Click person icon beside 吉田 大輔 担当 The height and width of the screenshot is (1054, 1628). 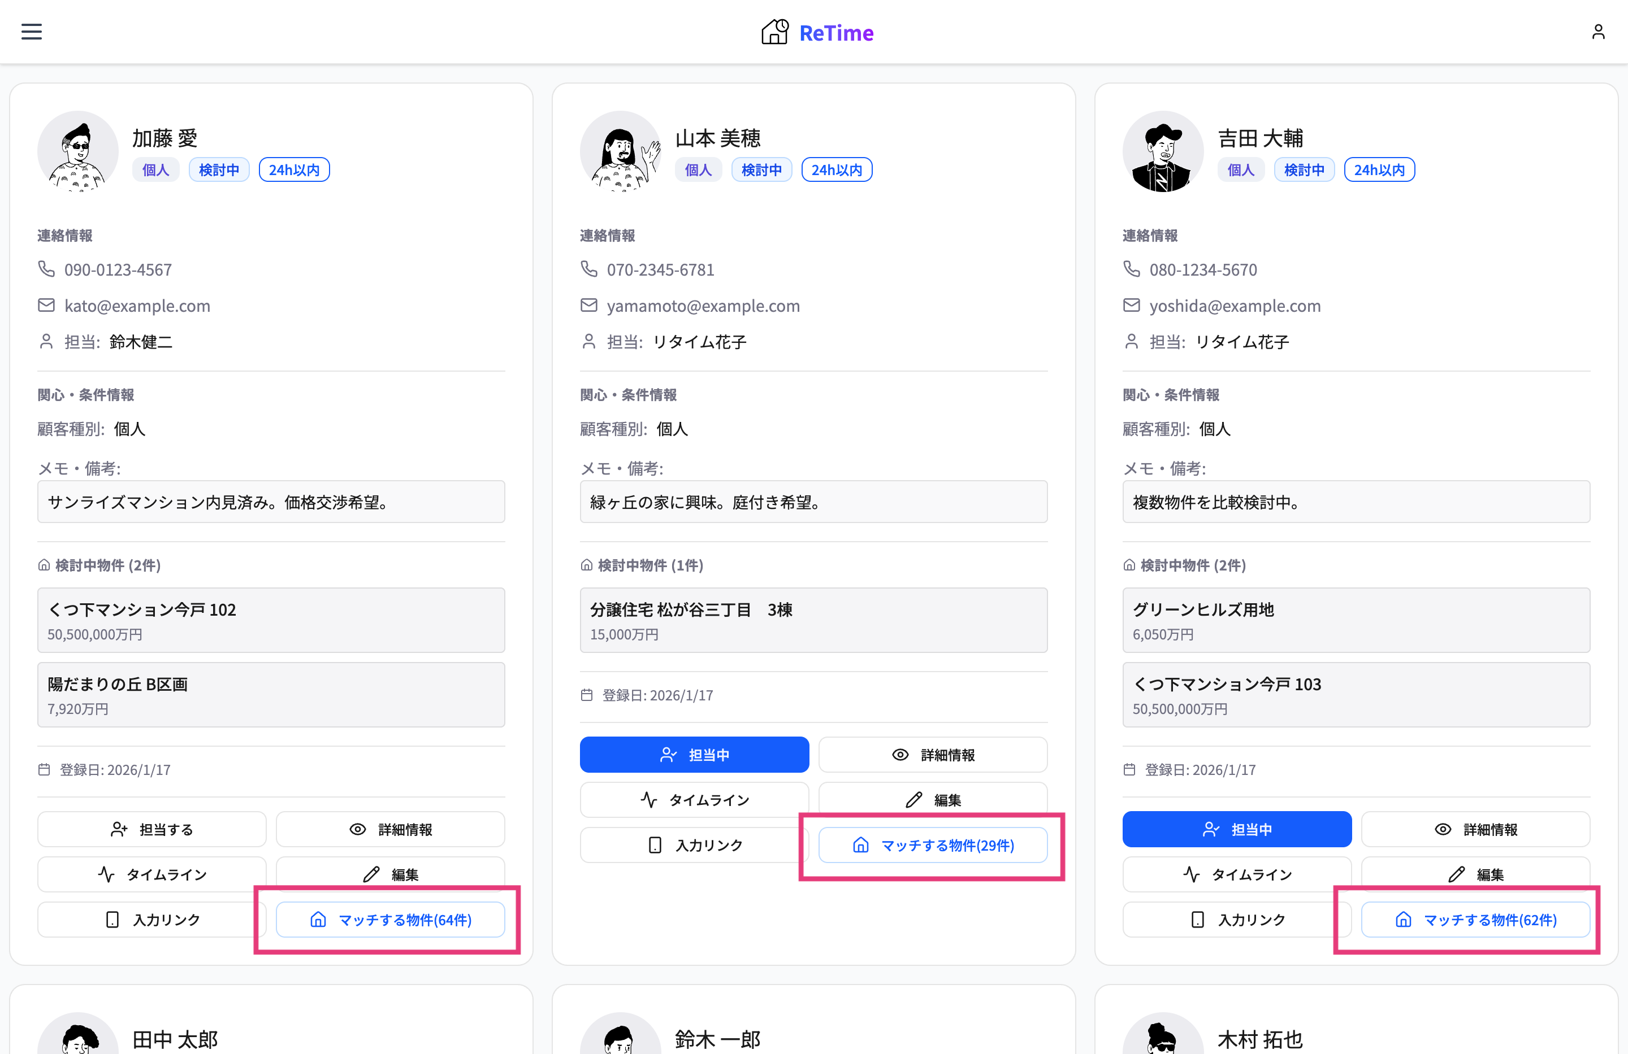(1131, 341)
